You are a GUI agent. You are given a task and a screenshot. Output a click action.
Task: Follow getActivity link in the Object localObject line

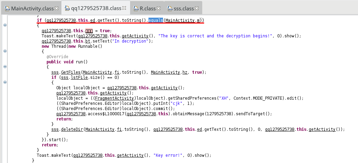(164, 88)
